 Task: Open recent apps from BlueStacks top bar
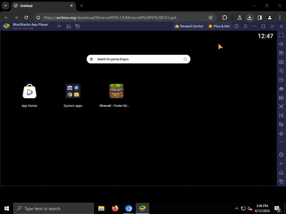[x=77, y=26]
